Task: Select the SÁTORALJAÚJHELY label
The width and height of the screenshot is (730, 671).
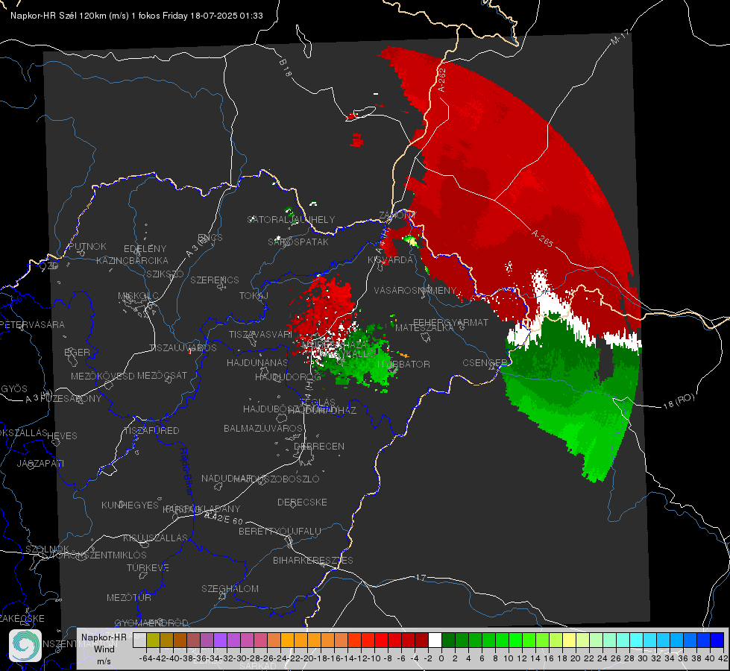Action: point(291,219)
